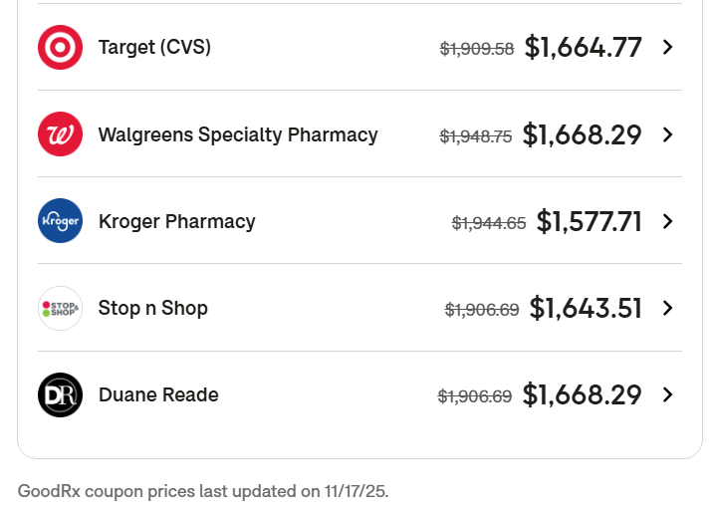The height and width of the screenshot is (513, 712).
Task: Click the $1,664.77 Target coupon price
Action: (x=584, y=47)
